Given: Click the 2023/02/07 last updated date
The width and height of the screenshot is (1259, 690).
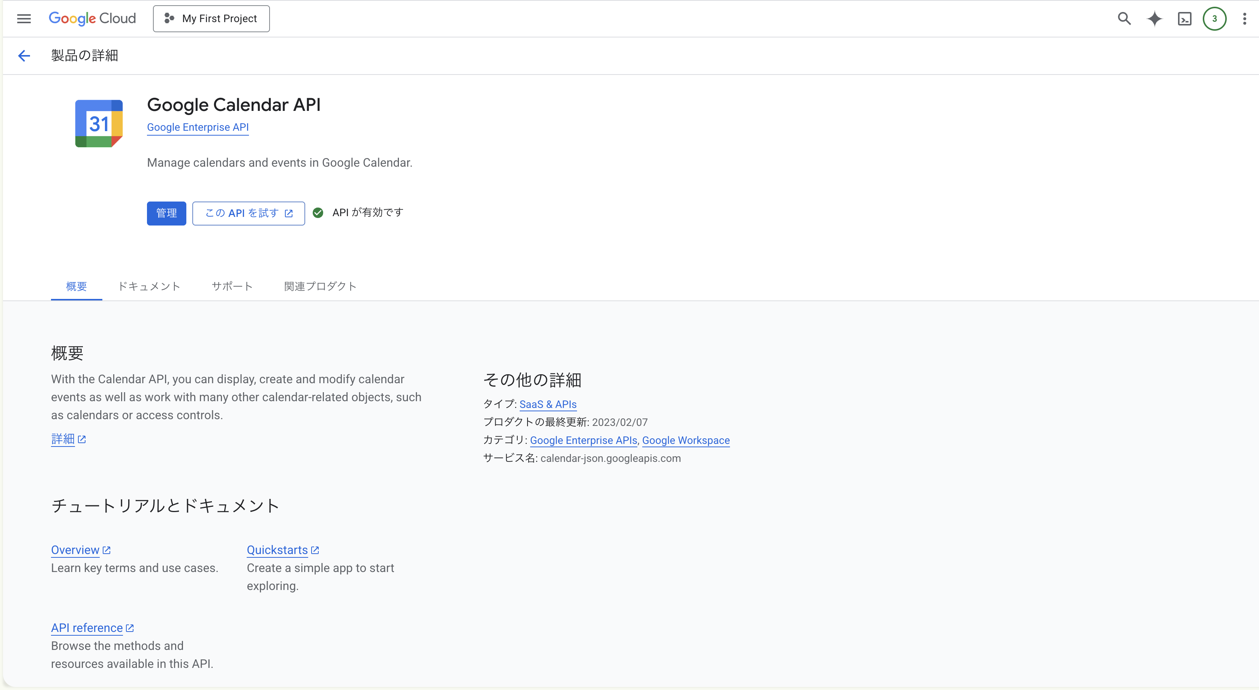Looking at the screenshot, I should click(x=620, y=422).
